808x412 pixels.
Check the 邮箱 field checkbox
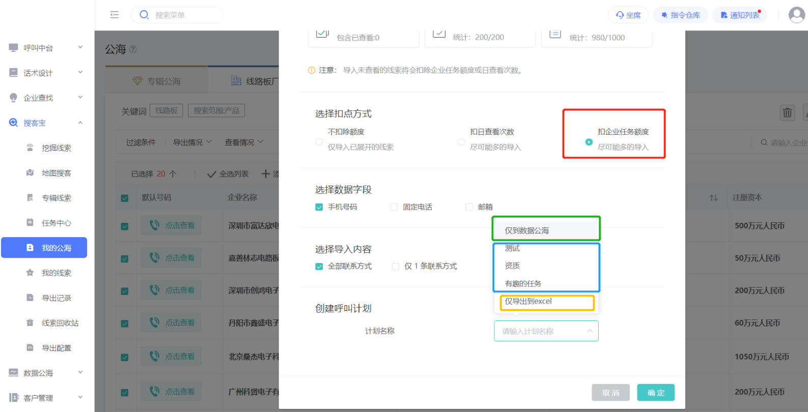point(469,207)
